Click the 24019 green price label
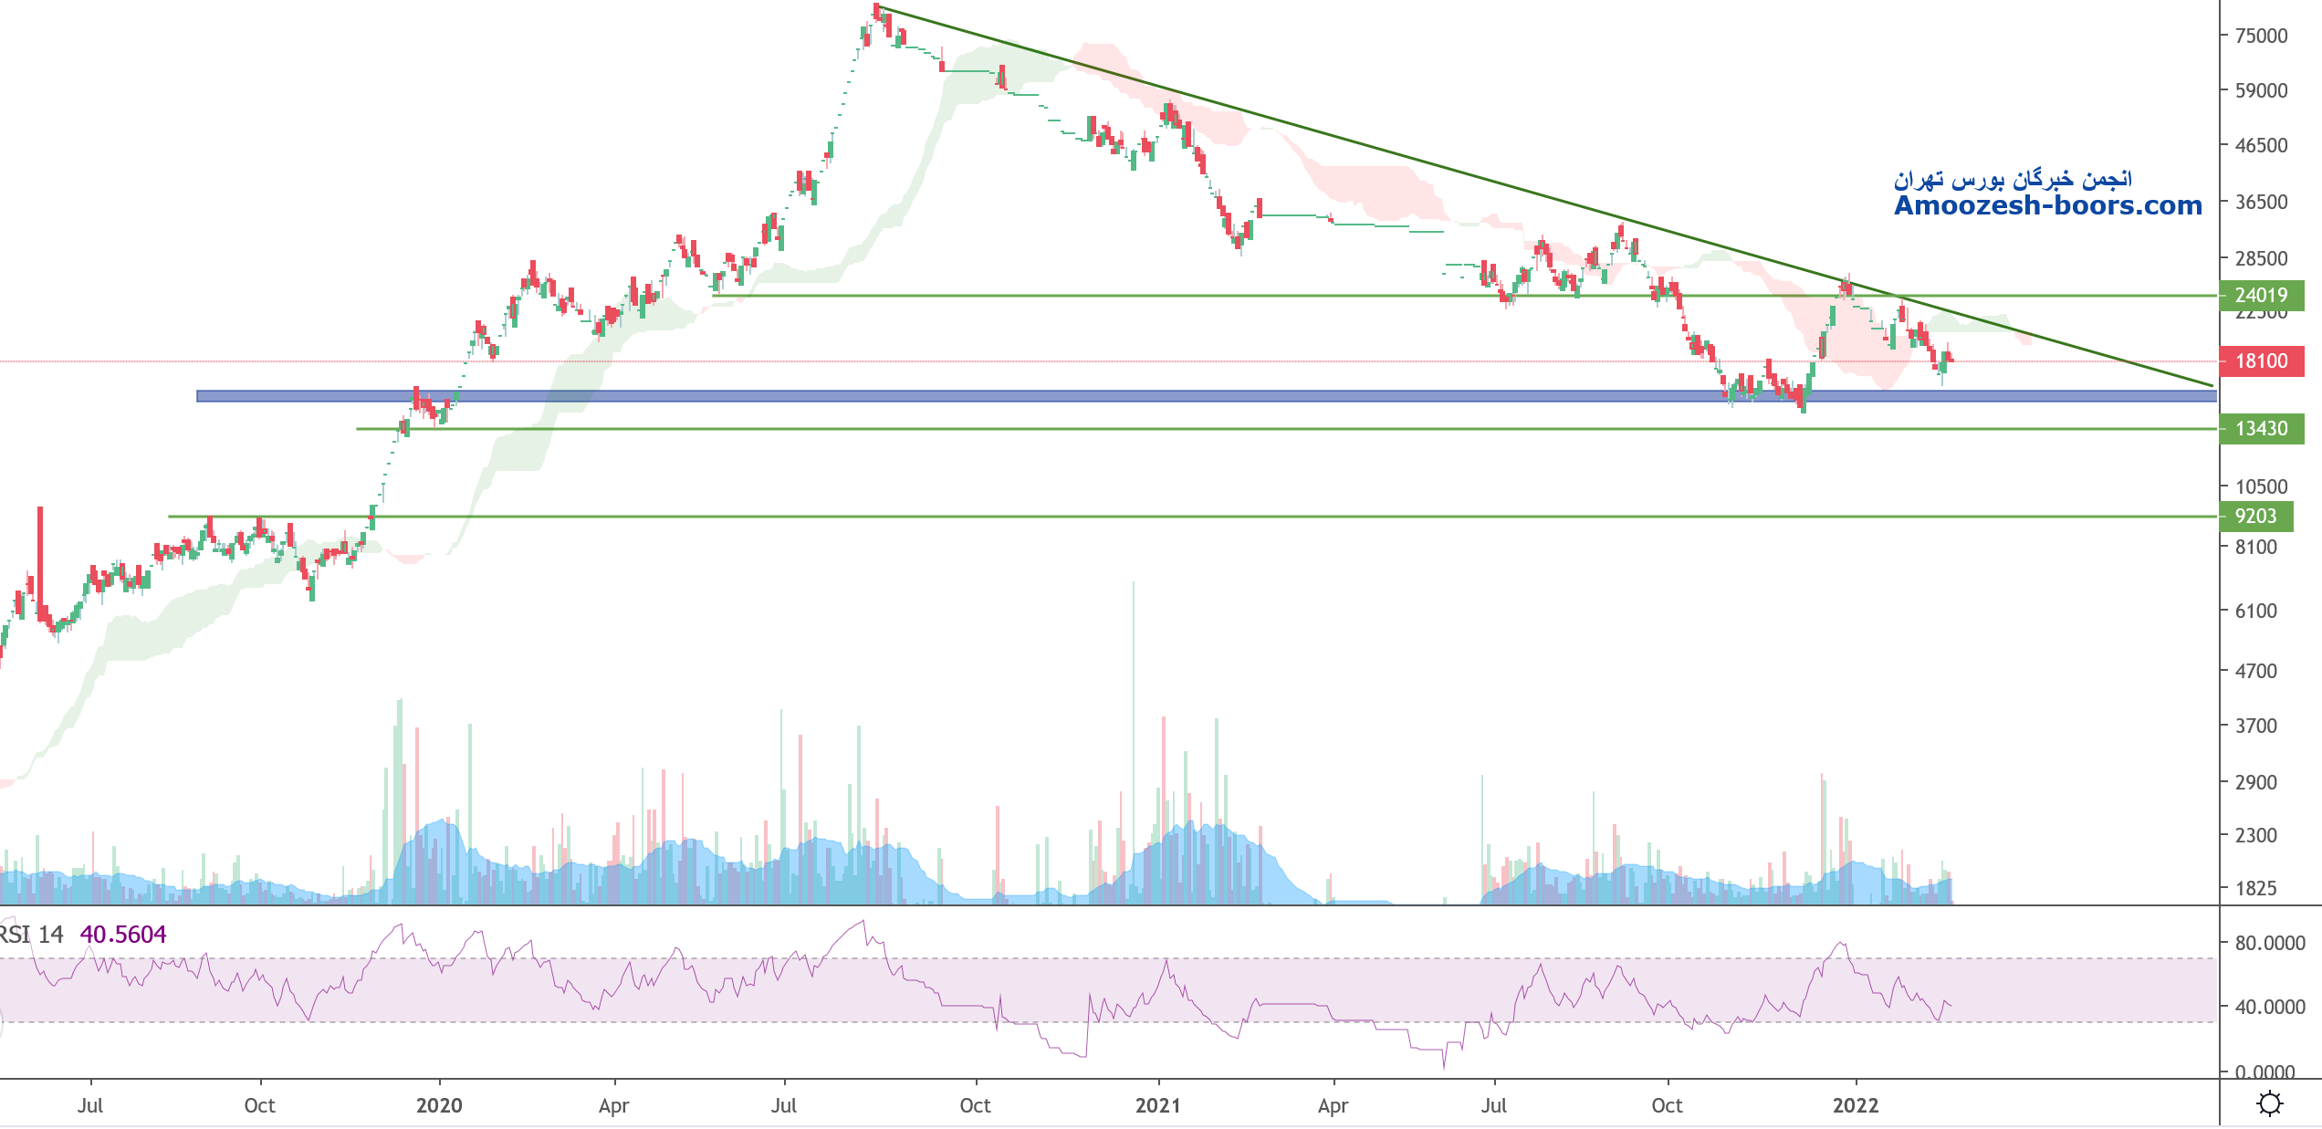The image size is (2322, 1129). [x=2261, y=296]
